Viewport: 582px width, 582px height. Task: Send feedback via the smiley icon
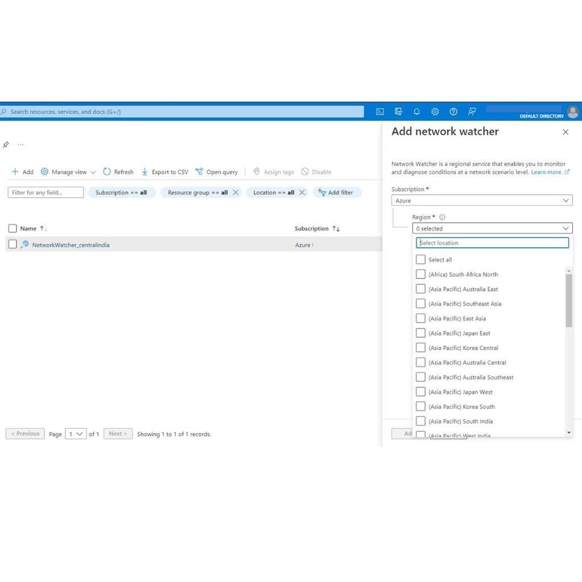[x=472, y=111]
